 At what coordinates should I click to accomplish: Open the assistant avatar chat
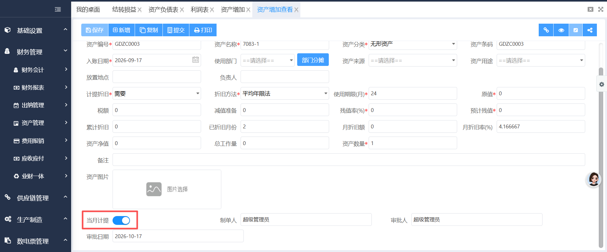coord(593,179)
